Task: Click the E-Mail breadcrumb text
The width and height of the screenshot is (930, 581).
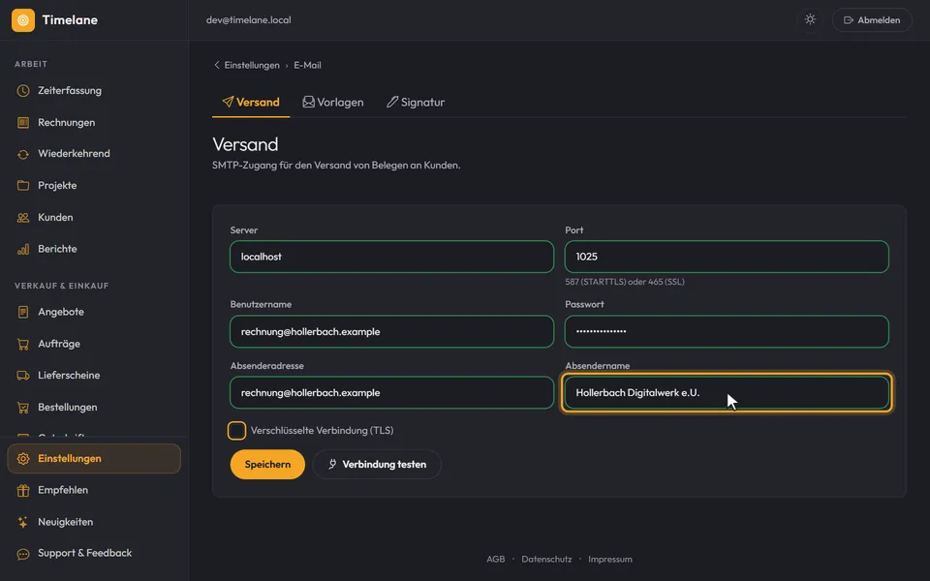Action: pos(307,65)
